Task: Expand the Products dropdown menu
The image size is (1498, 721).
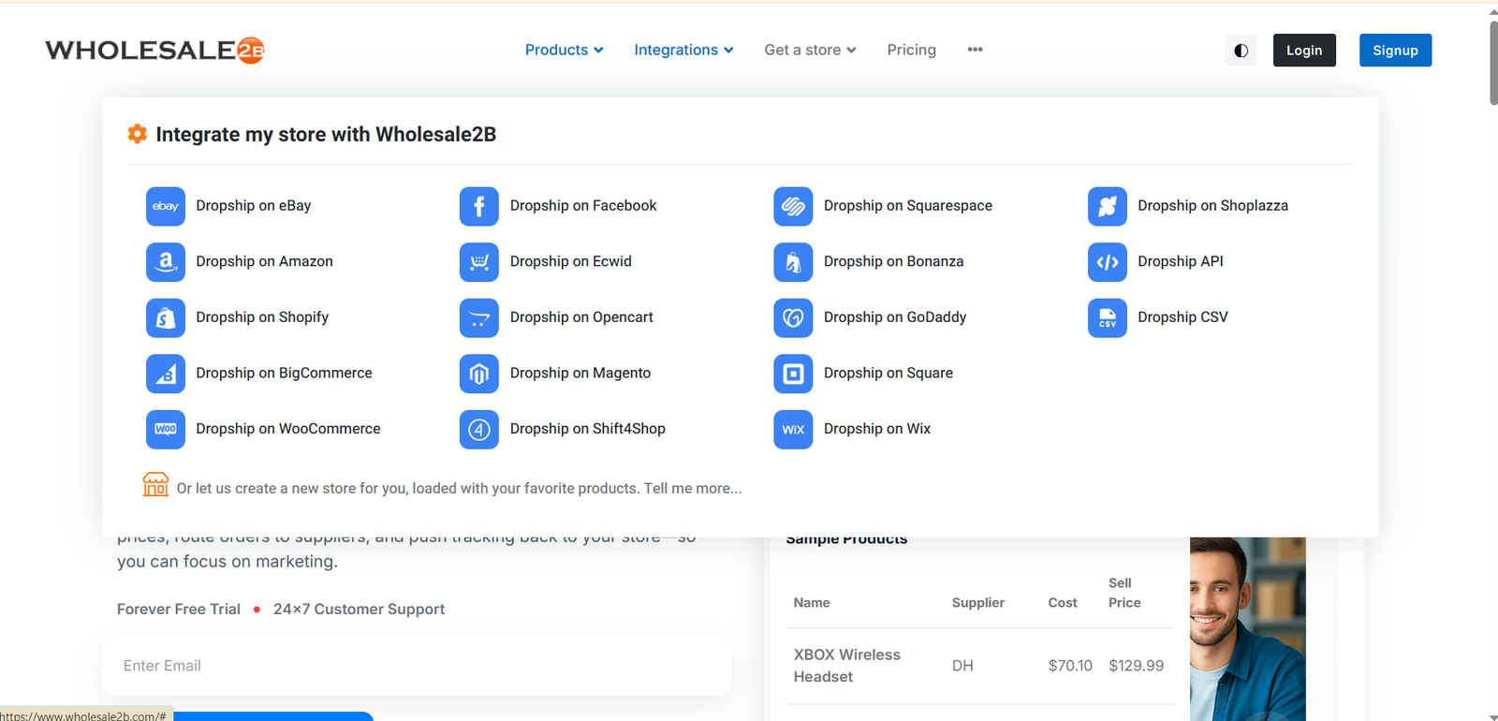Action: coord(564,50)
